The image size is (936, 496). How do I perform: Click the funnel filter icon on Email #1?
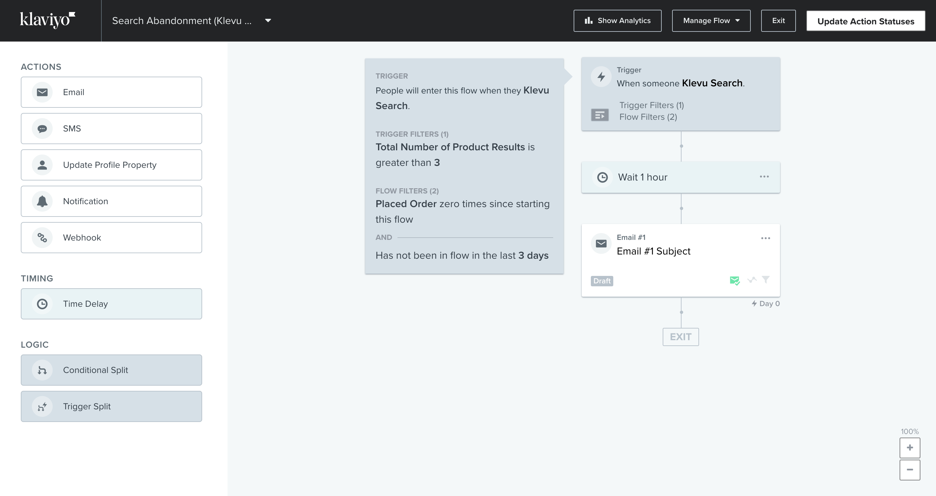click(766, 279)
